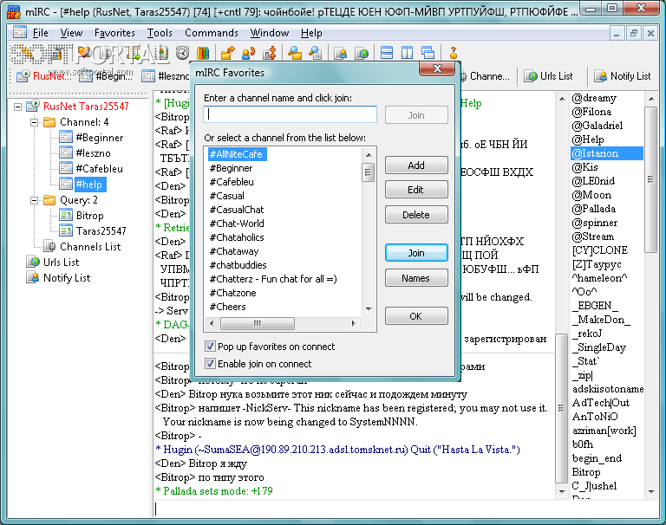Open the Tools menu
This screenshot has height=525, width=666.
160,33
